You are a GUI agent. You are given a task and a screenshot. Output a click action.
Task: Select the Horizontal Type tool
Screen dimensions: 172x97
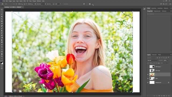point(2,47)
